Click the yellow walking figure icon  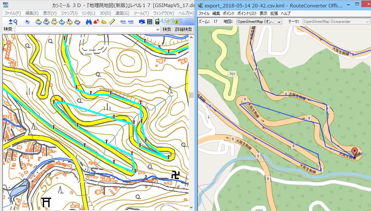[176, 22]
